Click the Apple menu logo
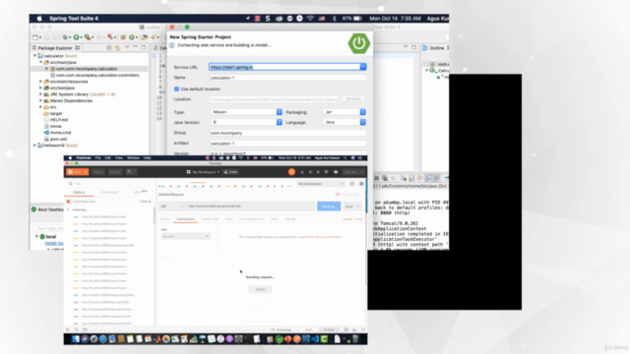630x354 pixels. pos(39,19)
